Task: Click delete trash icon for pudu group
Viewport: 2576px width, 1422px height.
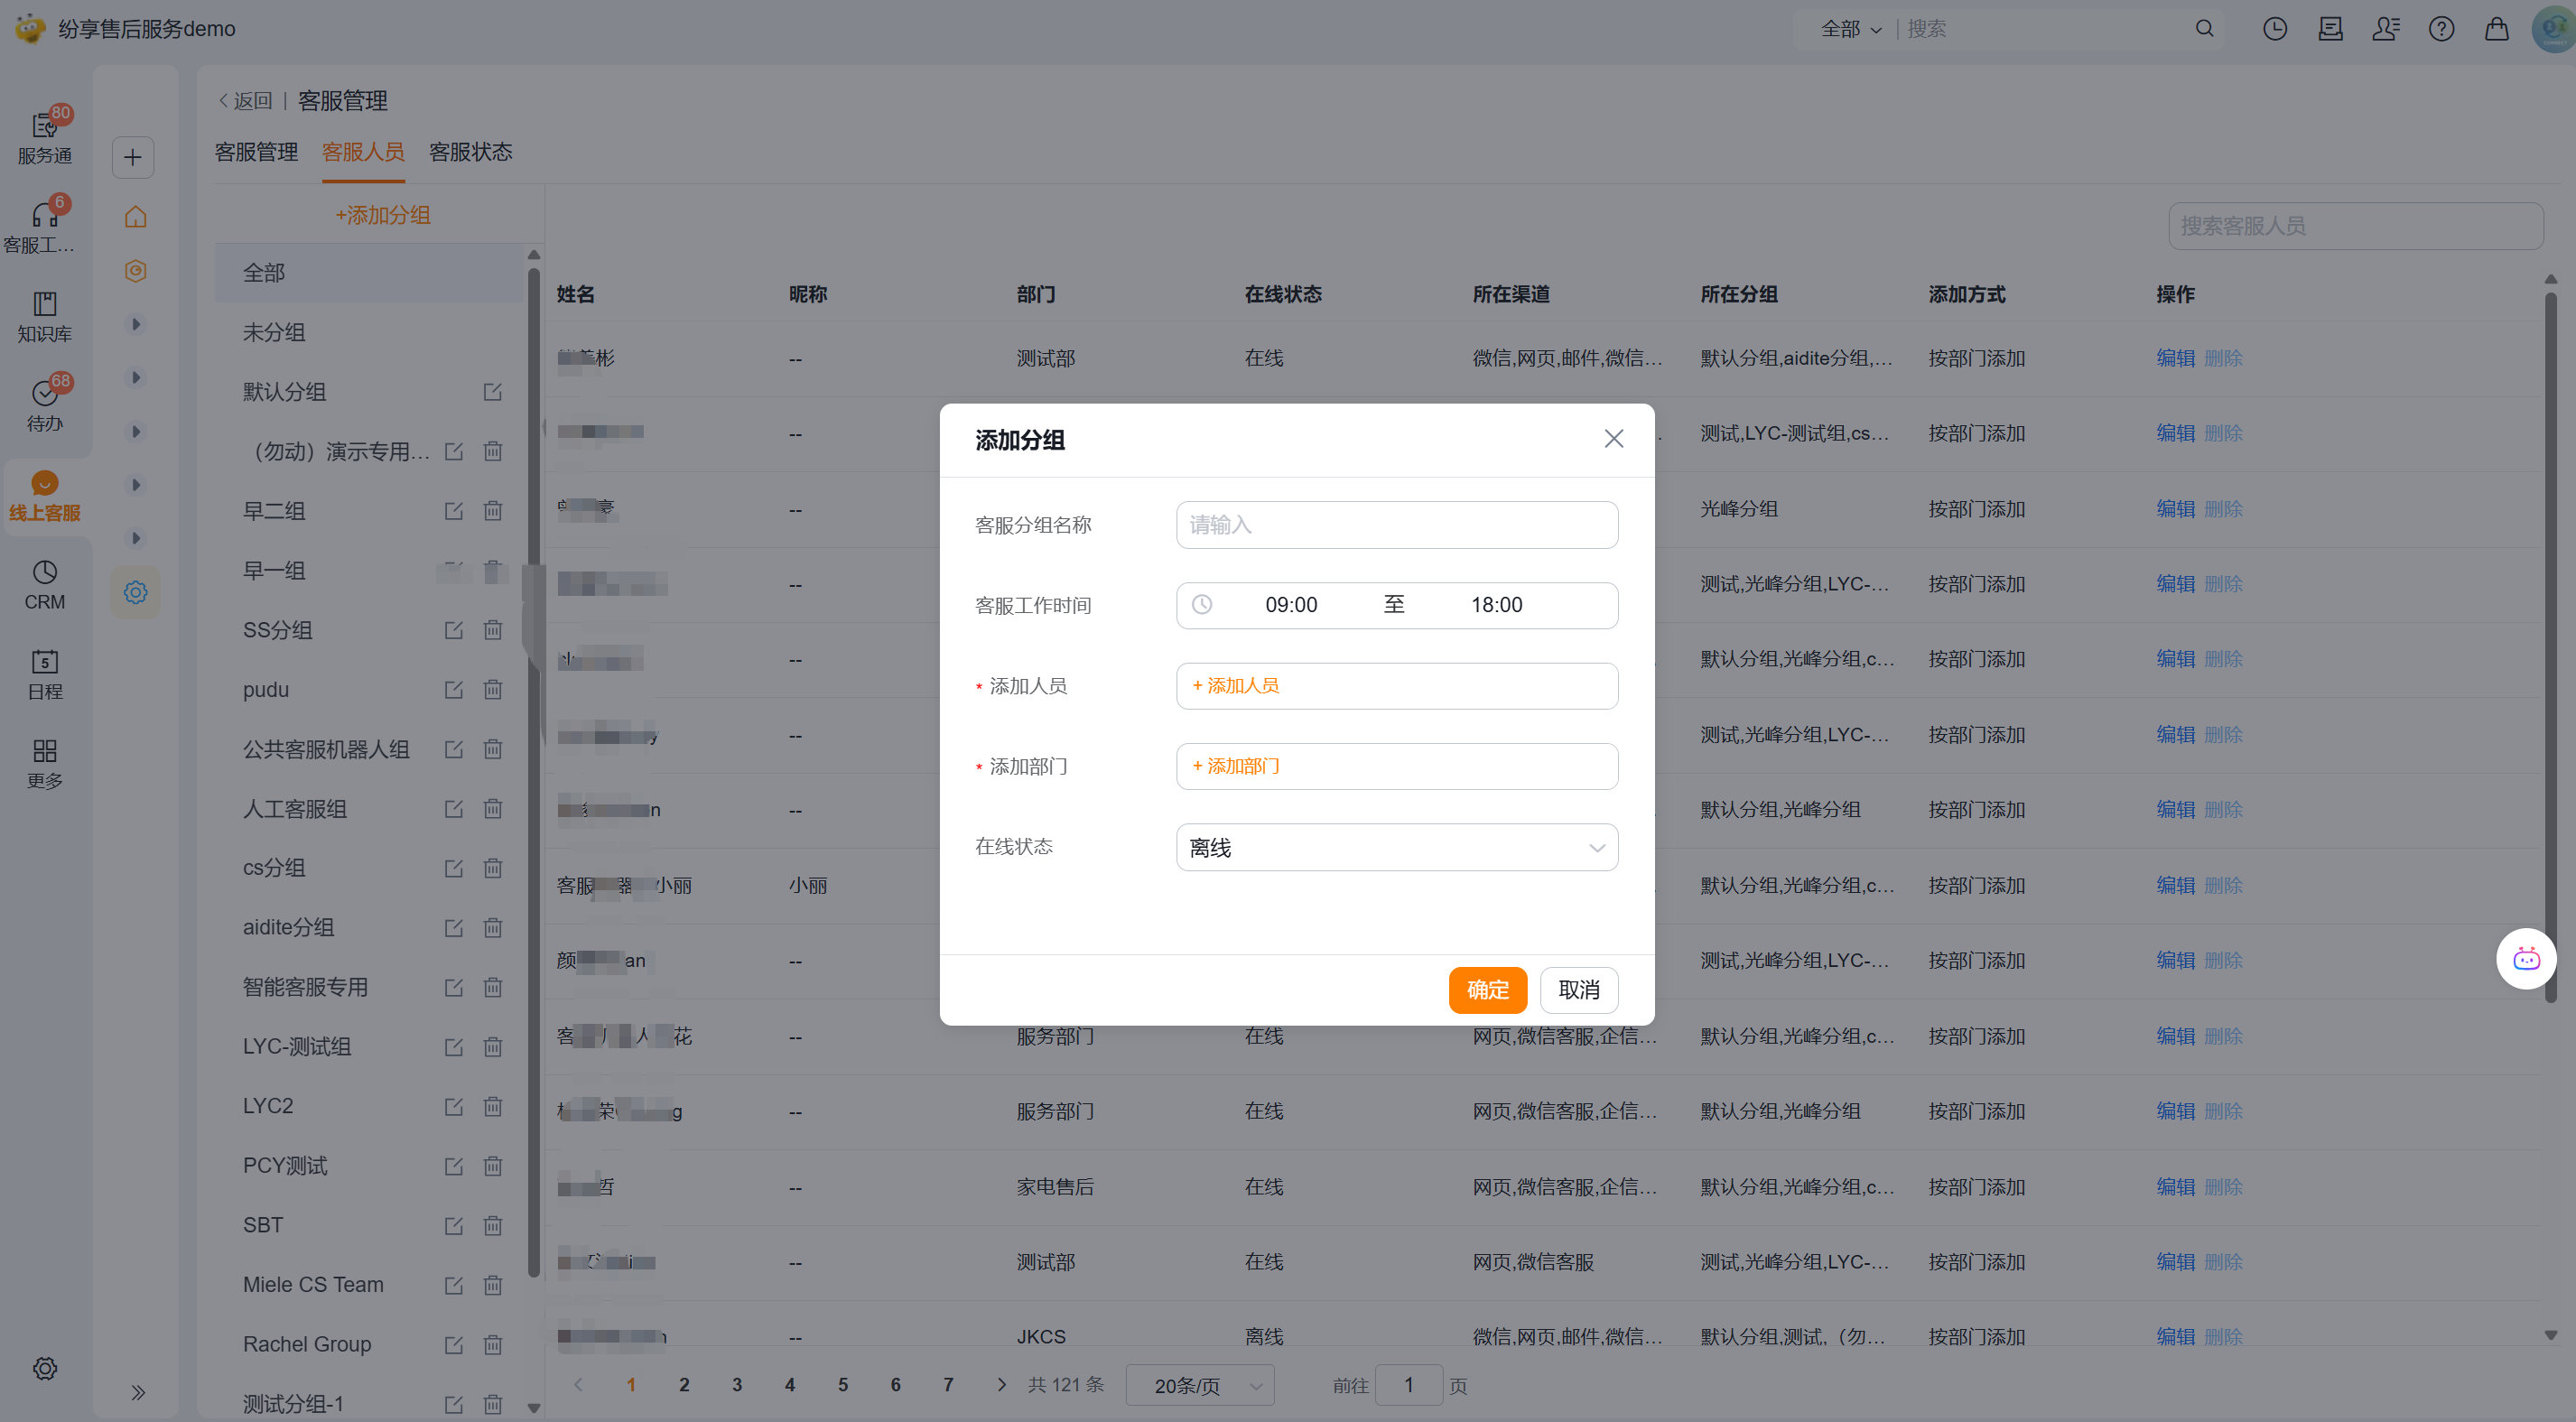Action: (x=493, y=690)
